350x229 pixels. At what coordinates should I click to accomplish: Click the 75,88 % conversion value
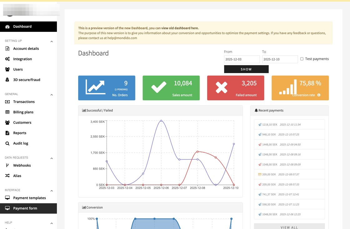[310, 83]
